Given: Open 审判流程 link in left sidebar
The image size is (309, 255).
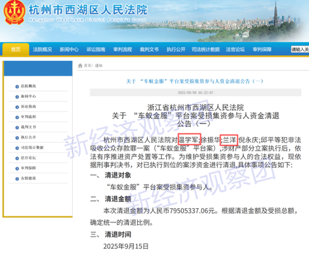Looking at the screenshot, I should click(29, 117).
